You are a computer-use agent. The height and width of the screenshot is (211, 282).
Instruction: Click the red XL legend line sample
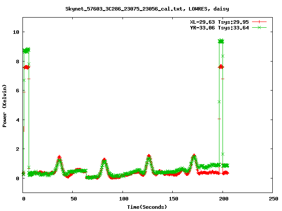click(259, 22)
